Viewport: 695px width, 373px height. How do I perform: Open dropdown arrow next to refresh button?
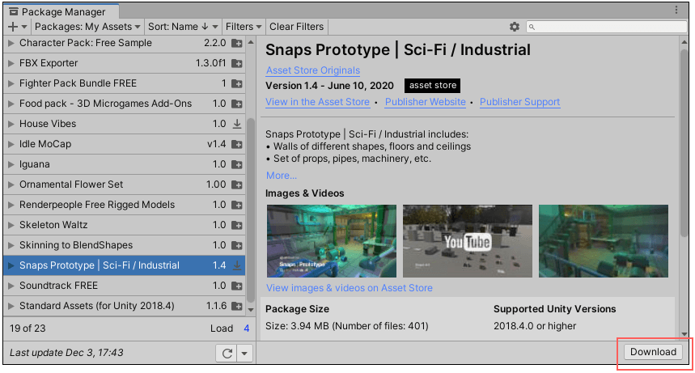coord(244,354)
